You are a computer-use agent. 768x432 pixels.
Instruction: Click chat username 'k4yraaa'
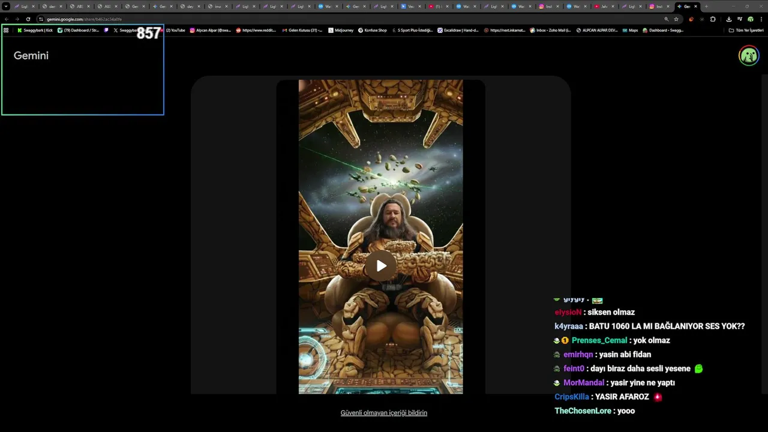tap(569, 326)
